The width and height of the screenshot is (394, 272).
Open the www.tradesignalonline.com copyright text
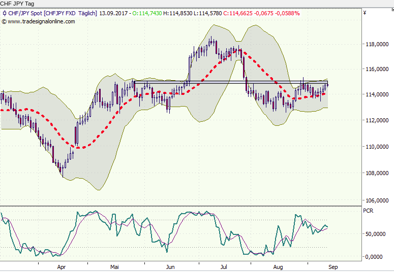[39, 22]
